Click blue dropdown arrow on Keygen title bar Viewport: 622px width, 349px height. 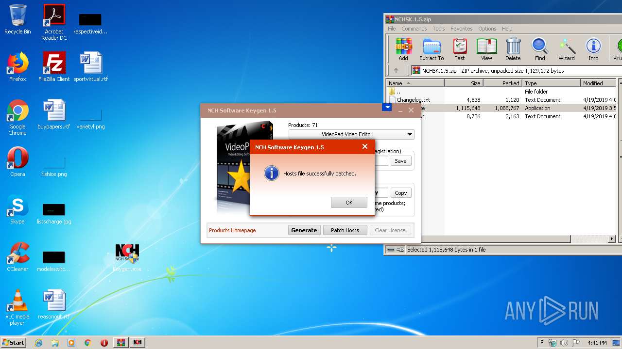pos(387,107)
